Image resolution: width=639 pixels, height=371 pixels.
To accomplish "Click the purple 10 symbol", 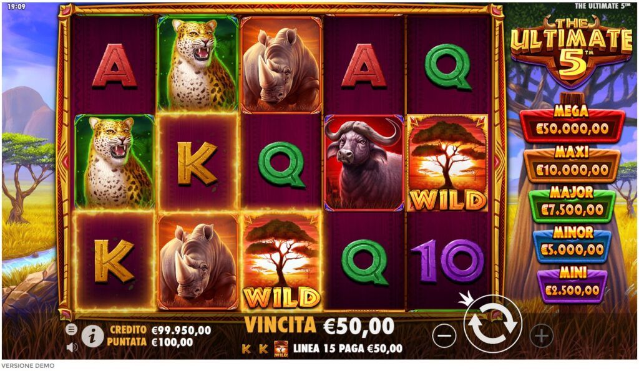I will [447, 261].
